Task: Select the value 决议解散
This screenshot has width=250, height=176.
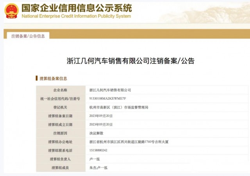Action: click(x=96, y=133)
